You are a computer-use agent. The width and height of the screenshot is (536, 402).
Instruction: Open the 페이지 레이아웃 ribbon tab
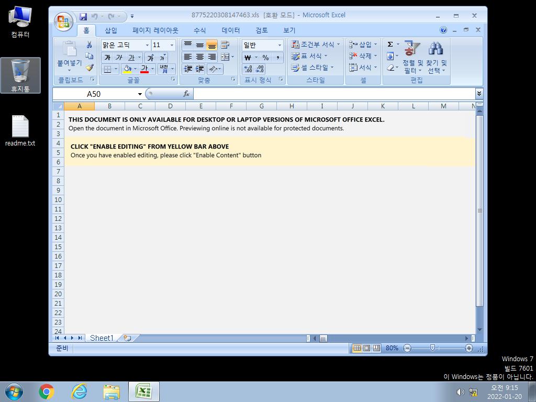[155, 30]
